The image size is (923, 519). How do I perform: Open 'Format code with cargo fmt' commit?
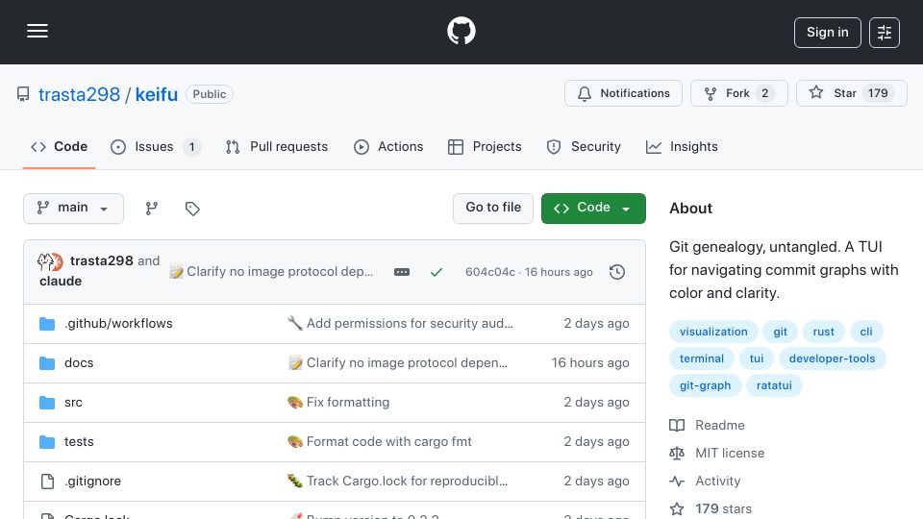(389, 442)
